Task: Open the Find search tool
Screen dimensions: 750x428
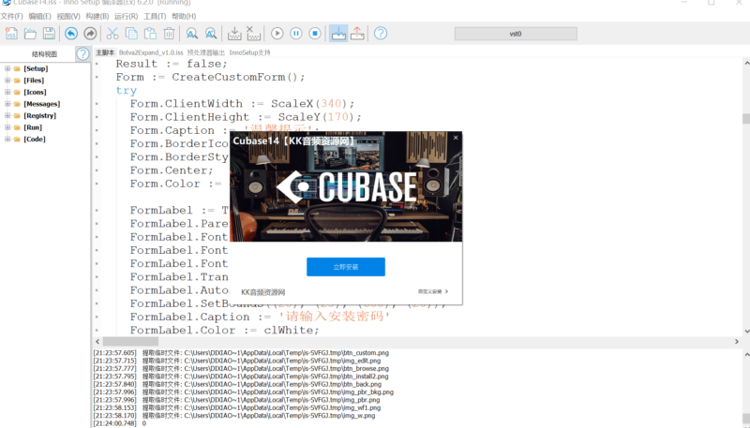Action: (x=192, y=34)
